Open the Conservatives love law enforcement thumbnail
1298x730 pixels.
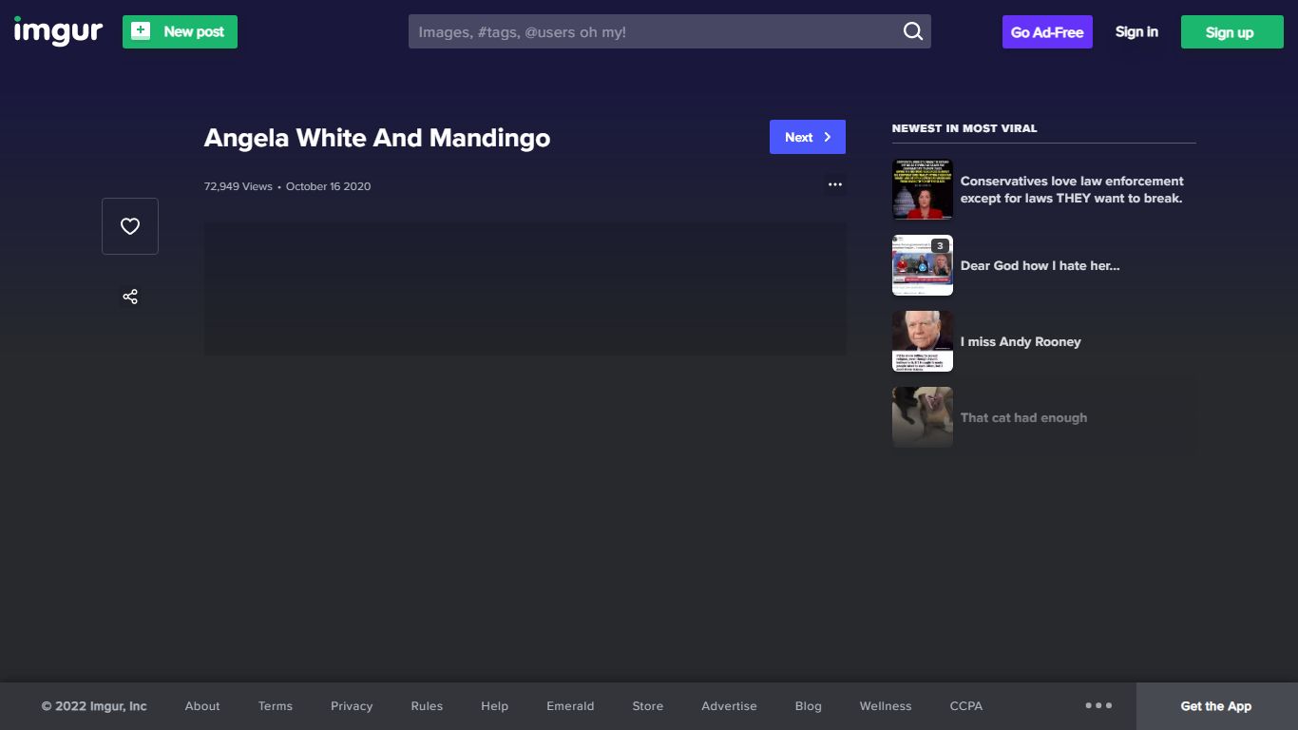pos(923,189)
